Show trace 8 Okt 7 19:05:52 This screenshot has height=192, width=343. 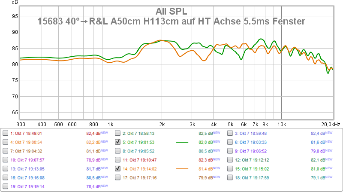118,151
